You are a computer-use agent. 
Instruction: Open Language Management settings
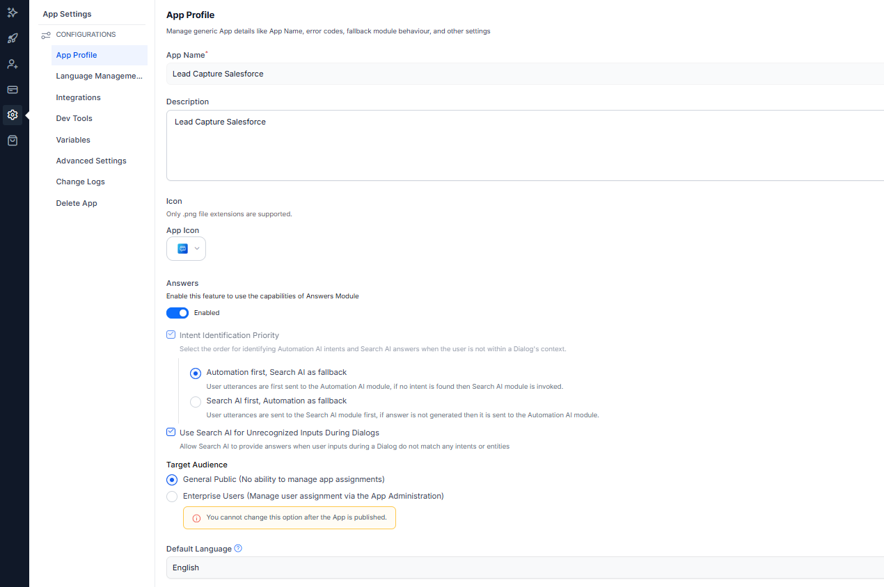pyautogui.click(x=99, y=77)
